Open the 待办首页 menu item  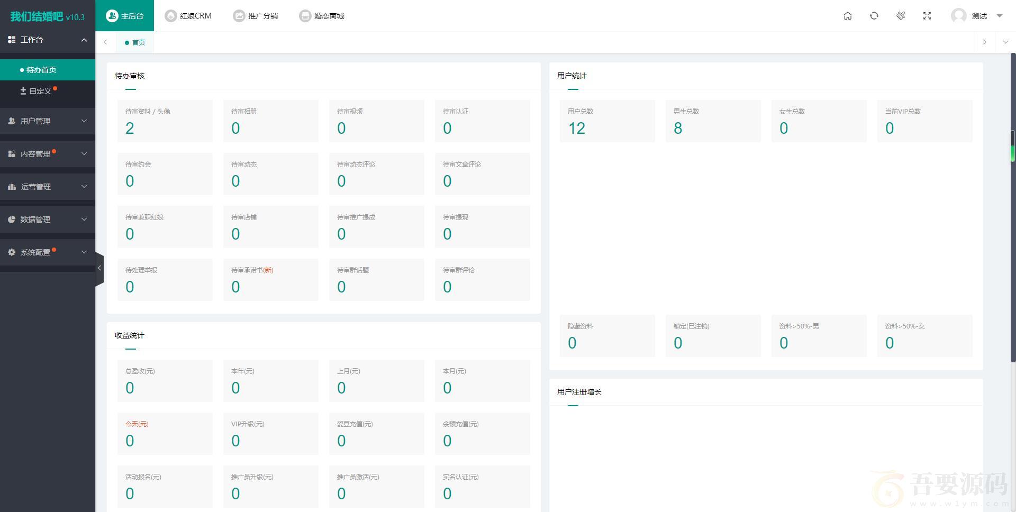pos(48,70)
